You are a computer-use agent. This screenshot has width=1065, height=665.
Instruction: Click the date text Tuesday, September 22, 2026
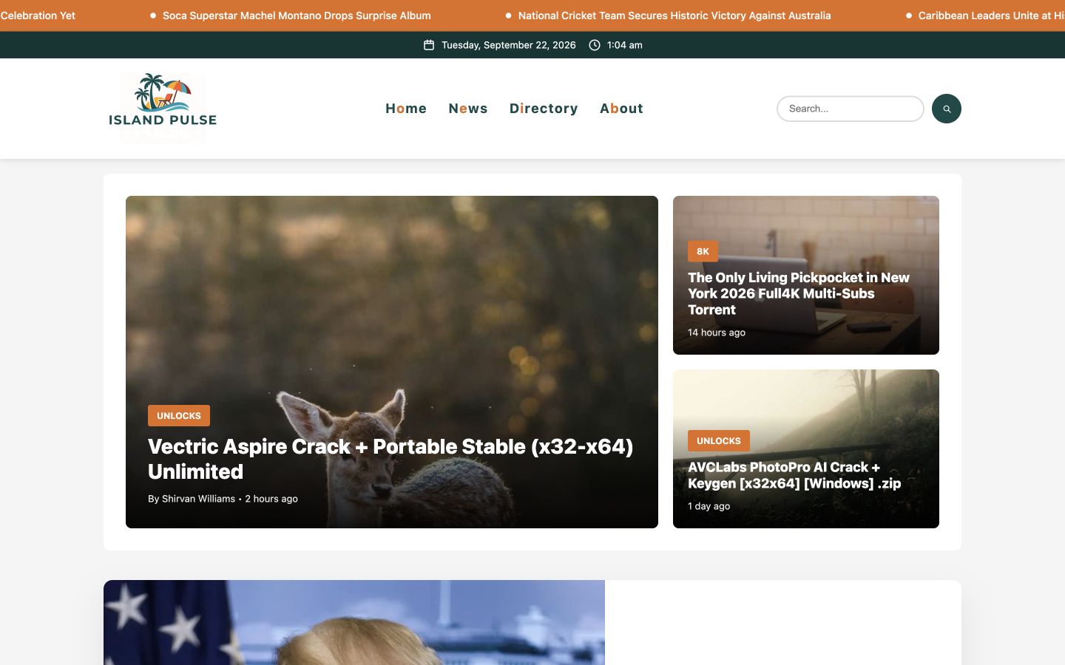(x=509, y=45)
